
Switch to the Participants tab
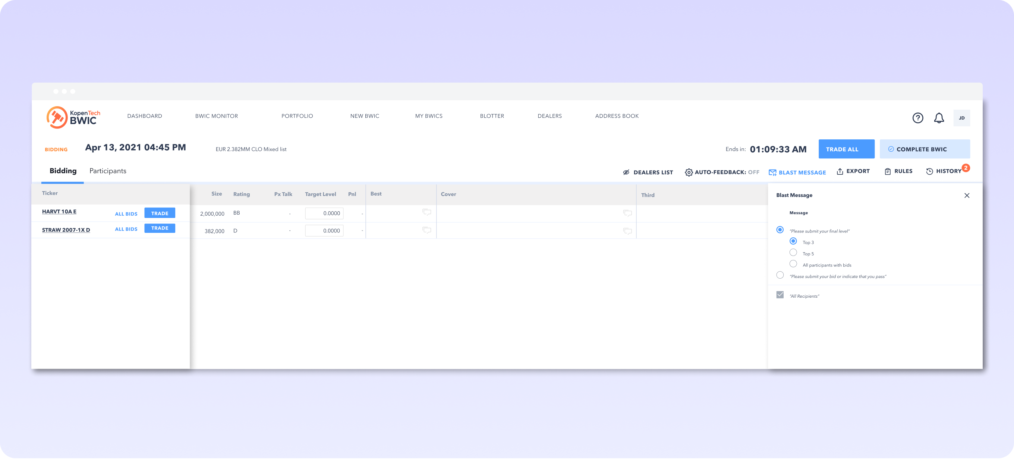[107, 171]
